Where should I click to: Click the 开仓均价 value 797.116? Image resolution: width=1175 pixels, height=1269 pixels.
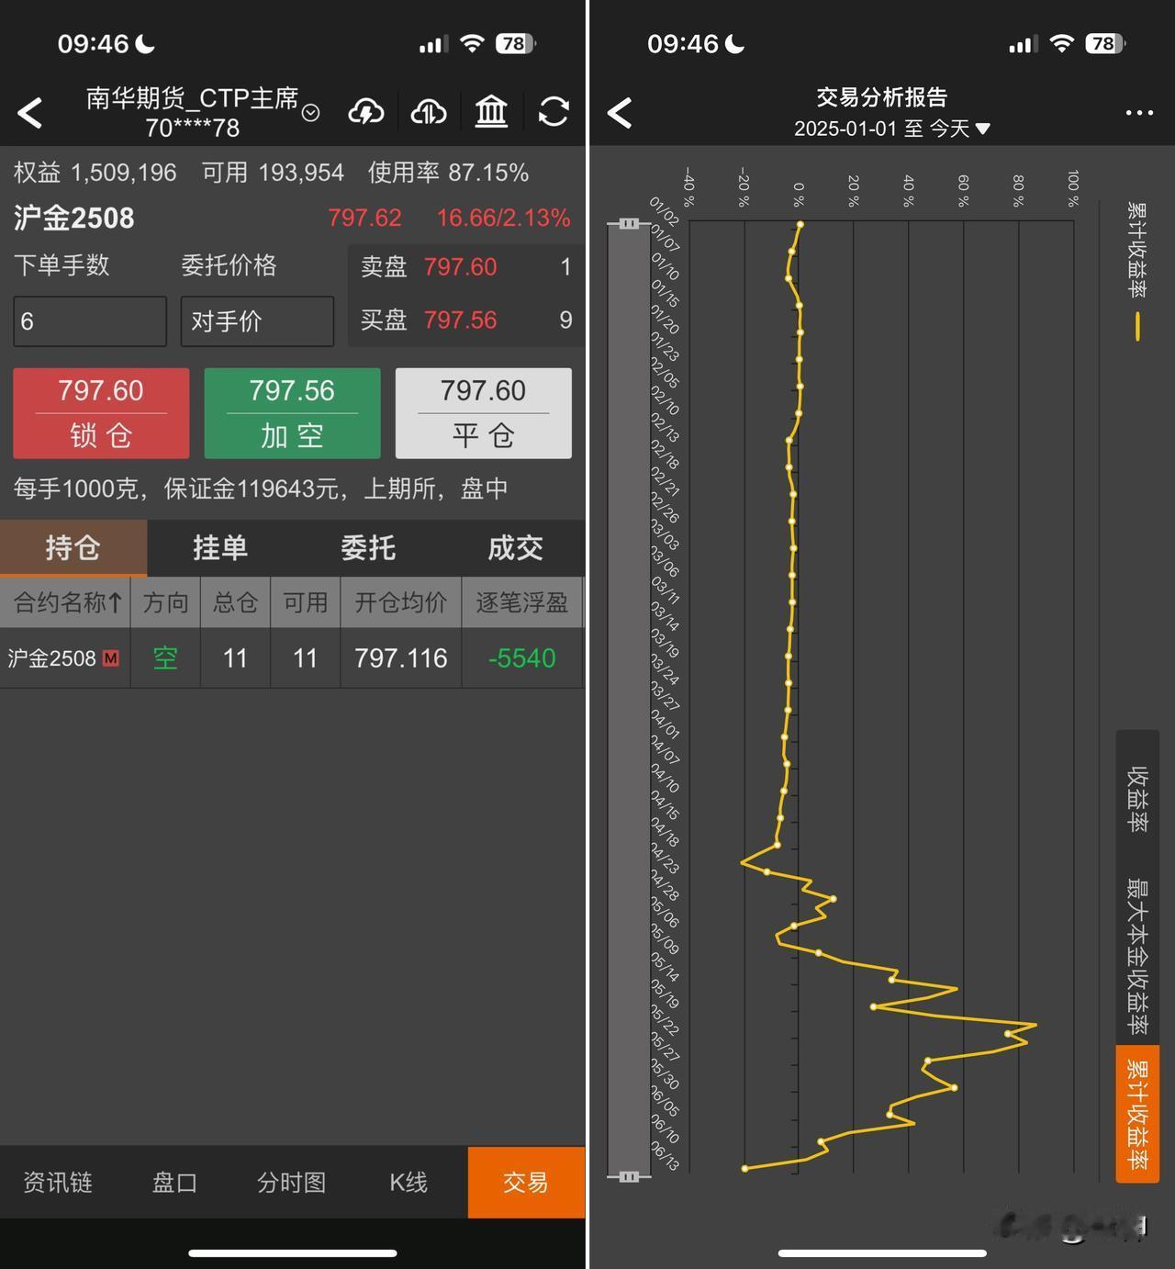400,657
